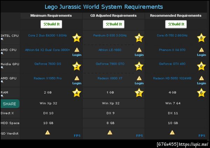This screenshot has width=210, height=148.
Task: Open the Core i5-750 2.66GHz link
Action: (x=172, y=35)
